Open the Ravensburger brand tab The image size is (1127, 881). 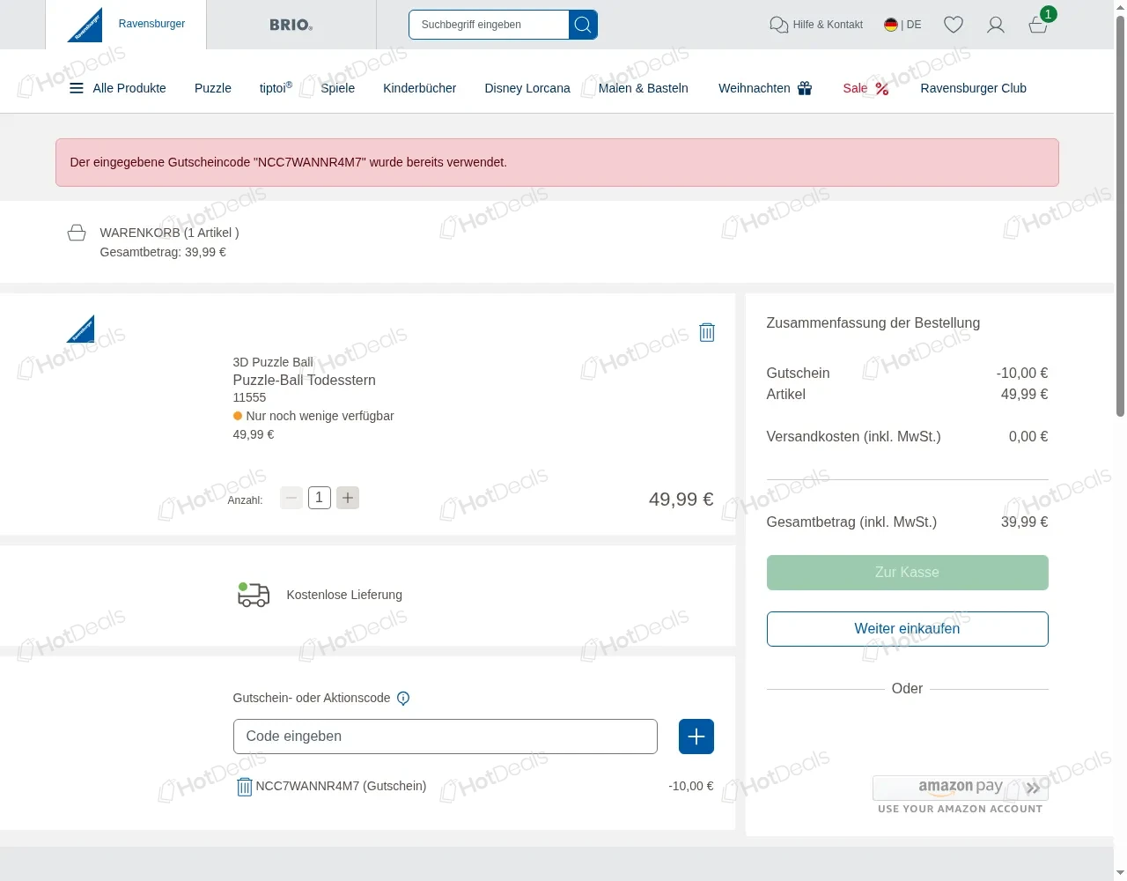126,25
